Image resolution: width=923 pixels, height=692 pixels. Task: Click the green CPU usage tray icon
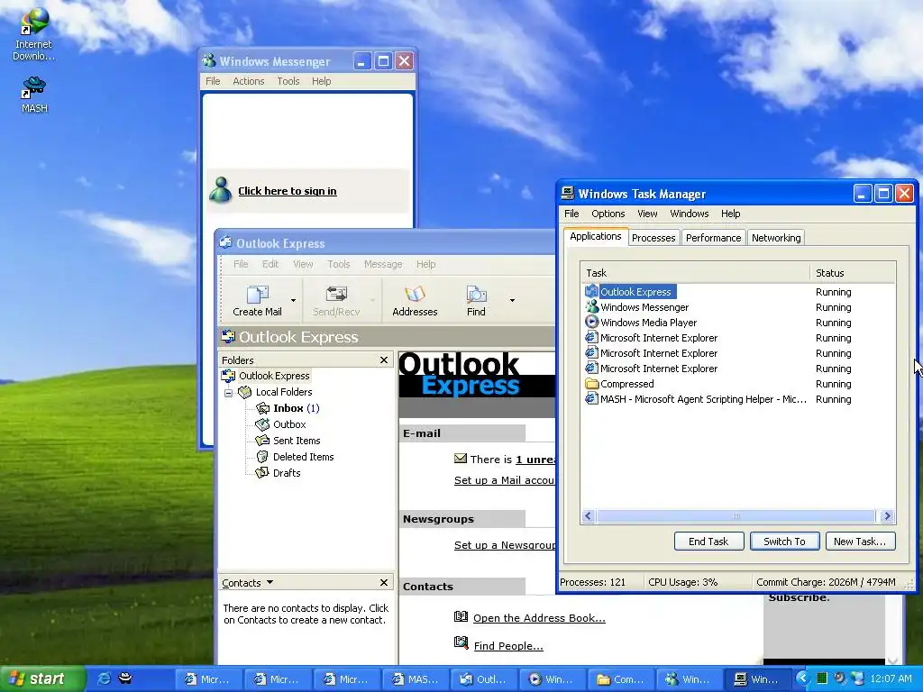pos(822,678)
